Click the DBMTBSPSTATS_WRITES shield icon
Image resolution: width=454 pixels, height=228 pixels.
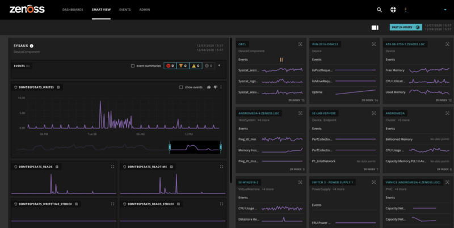point(16,87)
